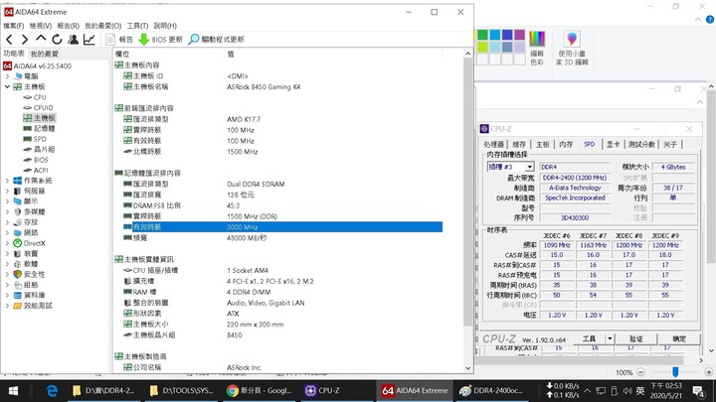Expand the 作業系統 tree node
Viewport: 716px width, 402px height.
7,181
